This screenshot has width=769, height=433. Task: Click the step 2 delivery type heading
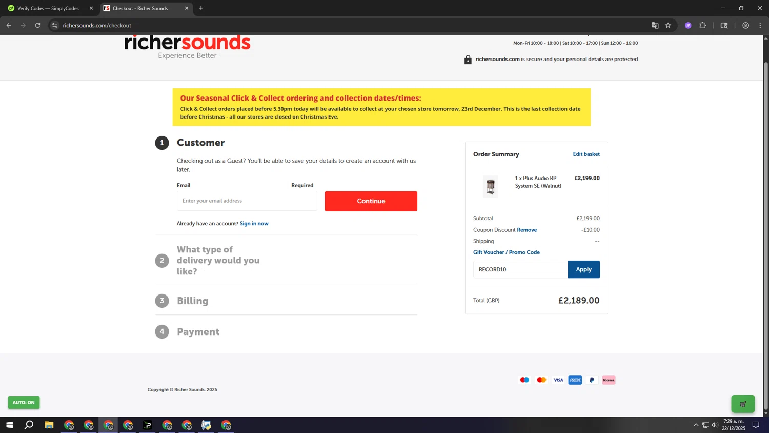tap(218, 261)
